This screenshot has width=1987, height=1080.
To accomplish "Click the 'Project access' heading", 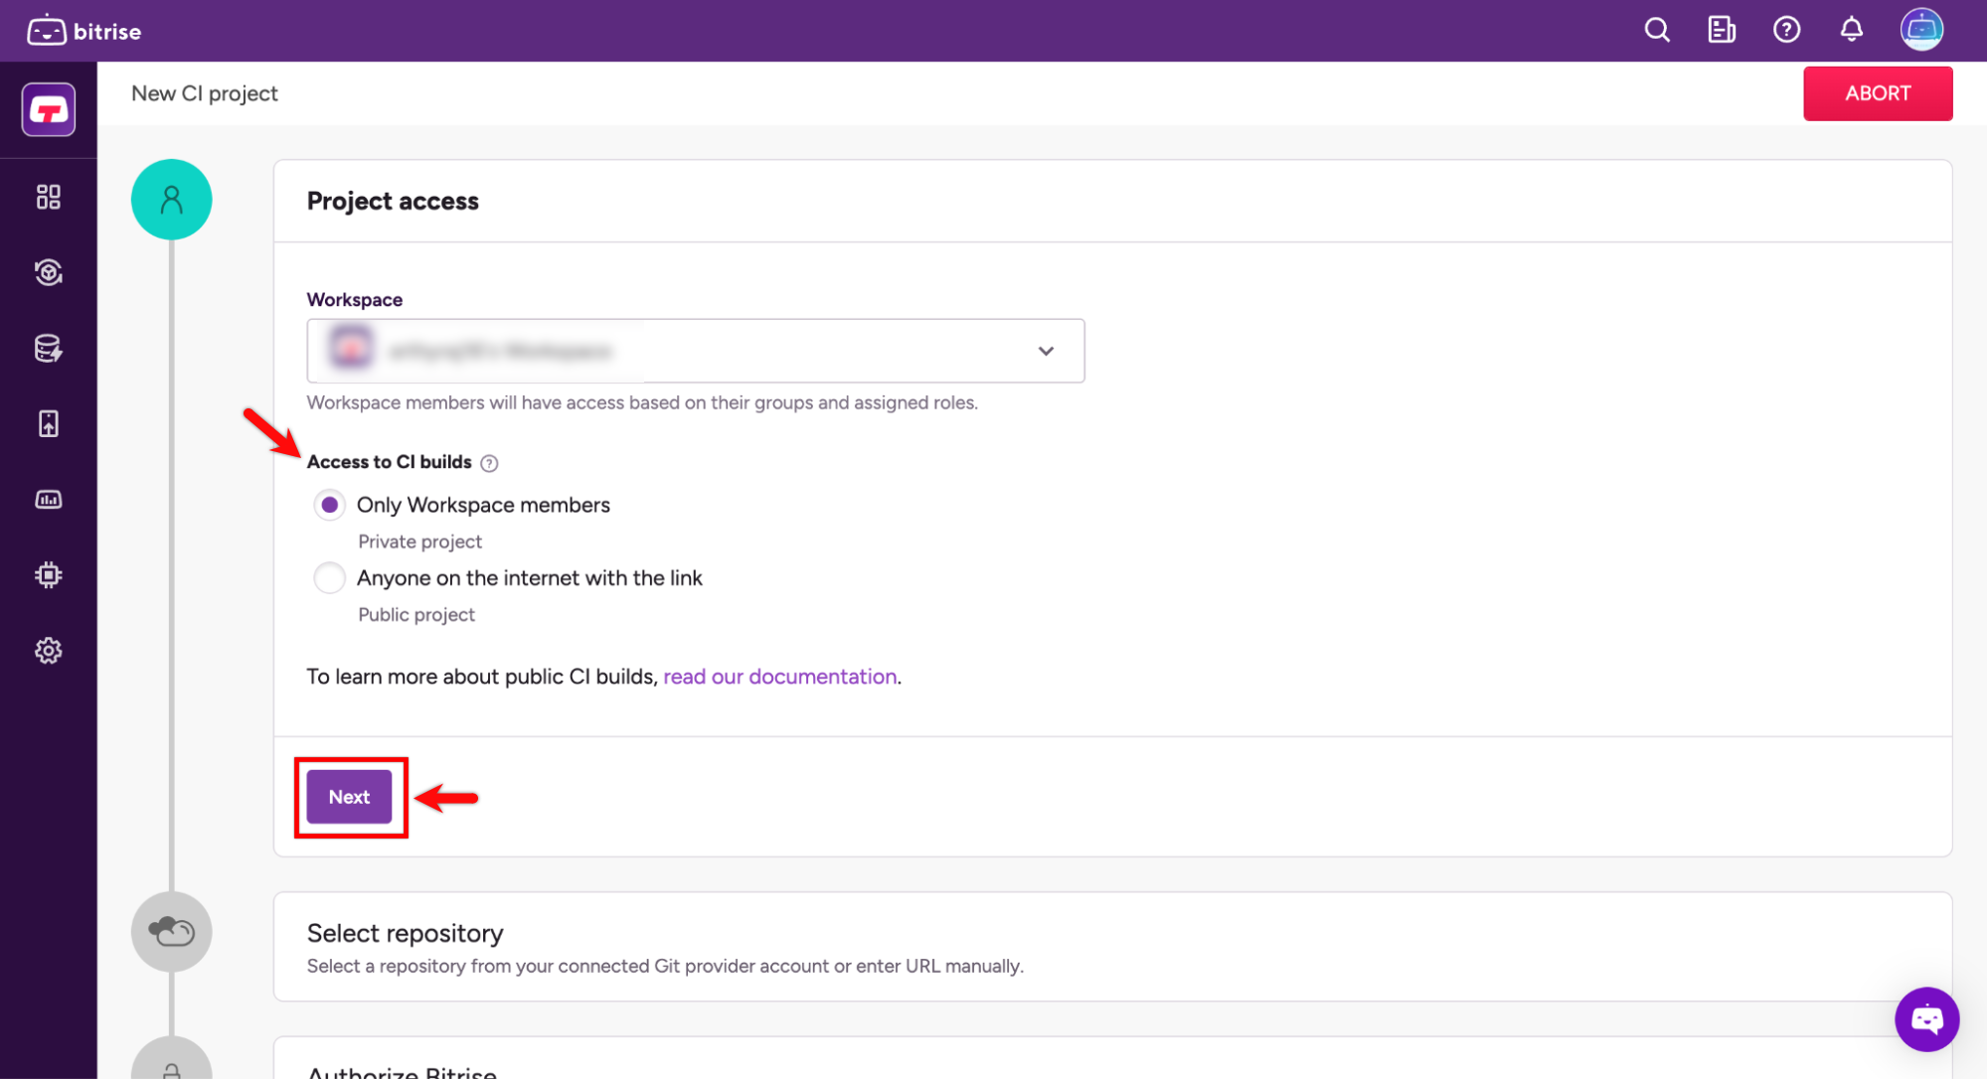I will pos(393,201).
